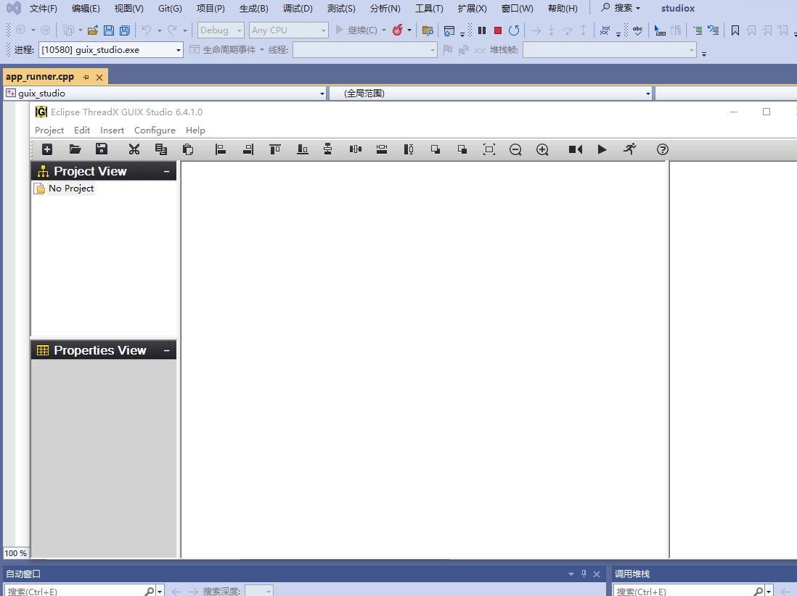Screen dimensions: 797x596
Task: Collapse Properties View panel with minus button
Action: pos(167,351)
